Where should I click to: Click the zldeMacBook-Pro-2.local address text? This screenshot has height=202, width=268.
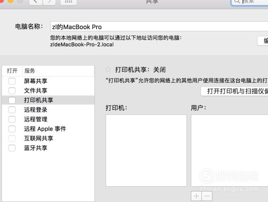[82, 44]
